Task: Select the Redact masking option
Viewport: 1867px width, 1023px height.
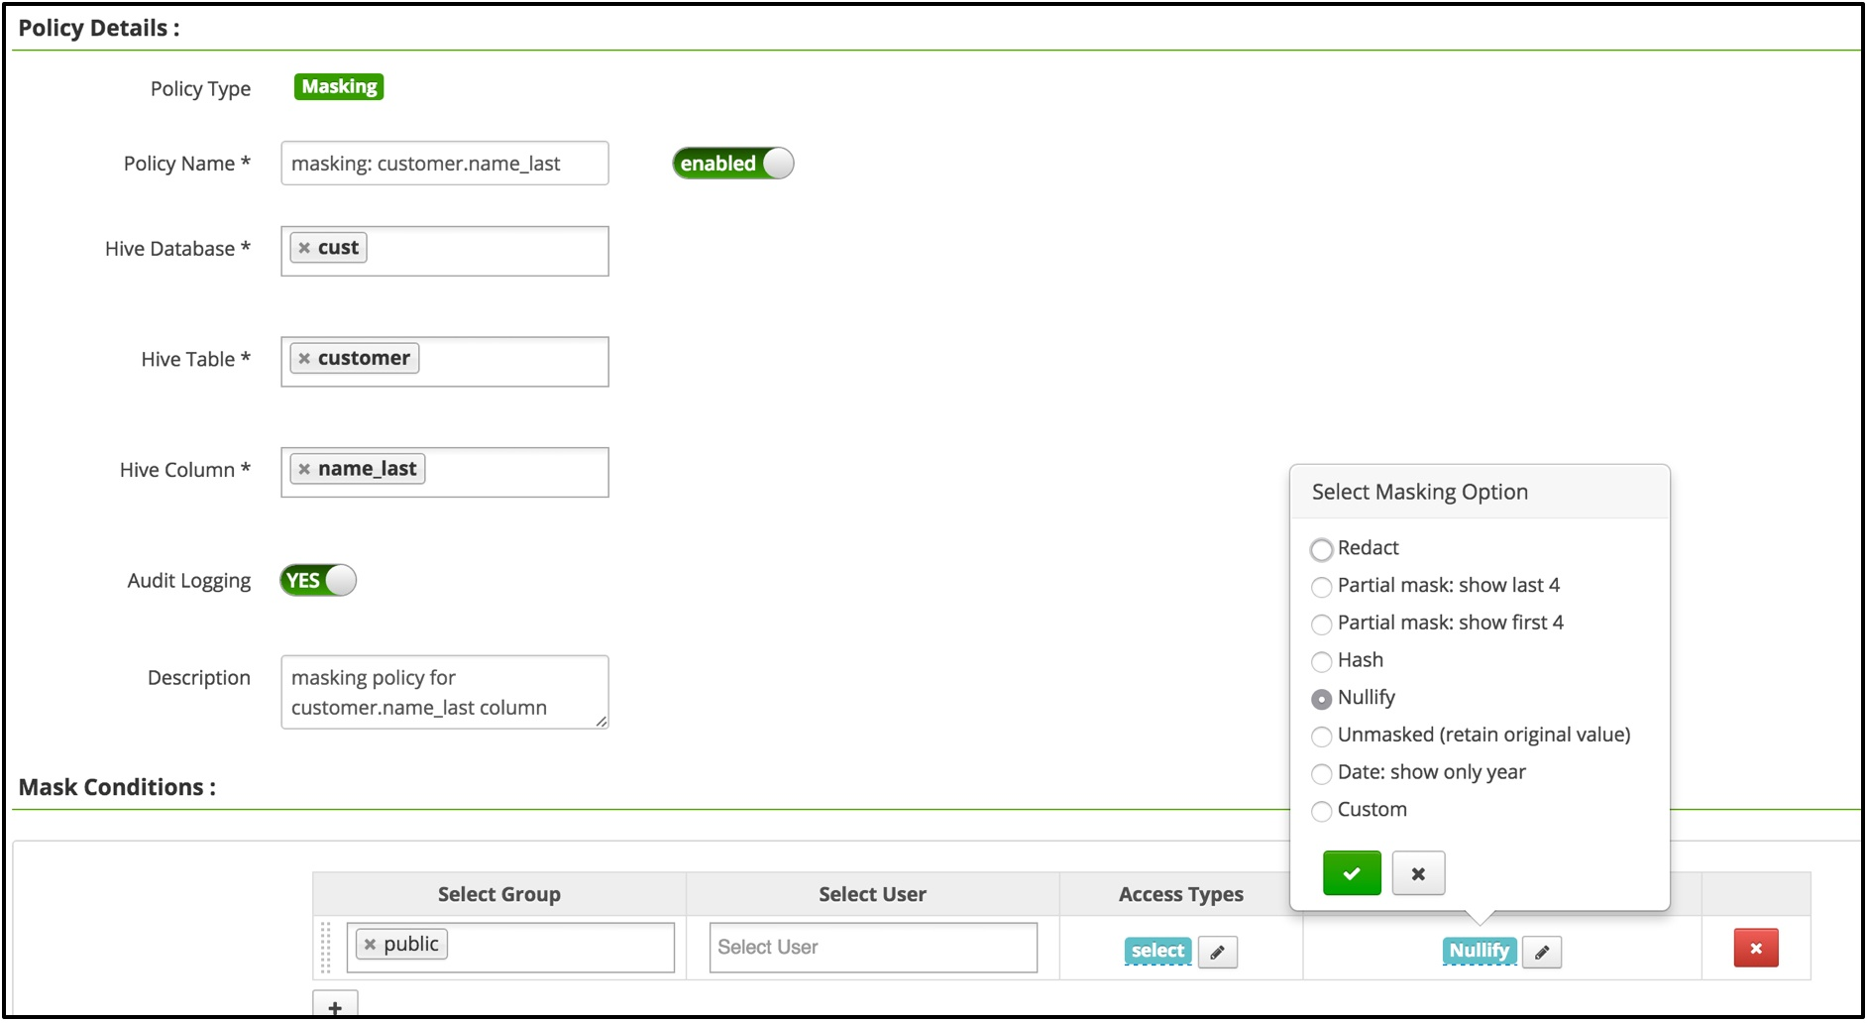Action: pos(1321,549)
